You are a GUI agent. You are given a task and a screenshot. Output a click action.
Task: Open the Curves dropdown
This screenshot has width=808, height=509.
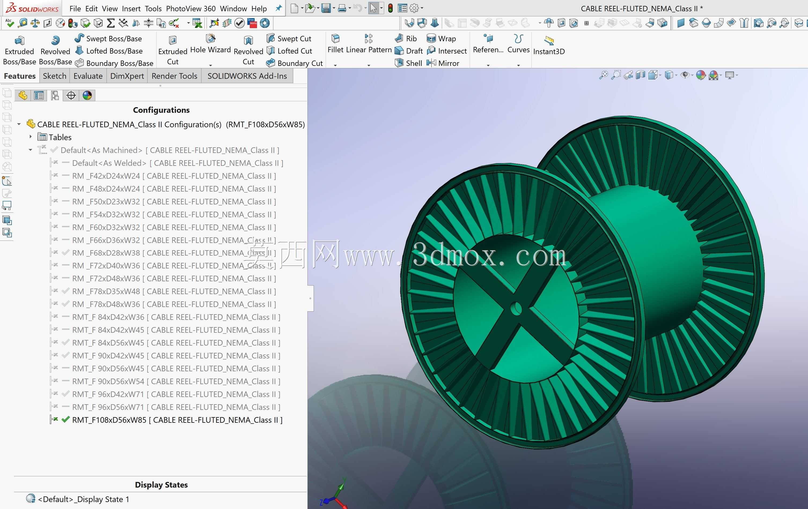pos(519,65)
